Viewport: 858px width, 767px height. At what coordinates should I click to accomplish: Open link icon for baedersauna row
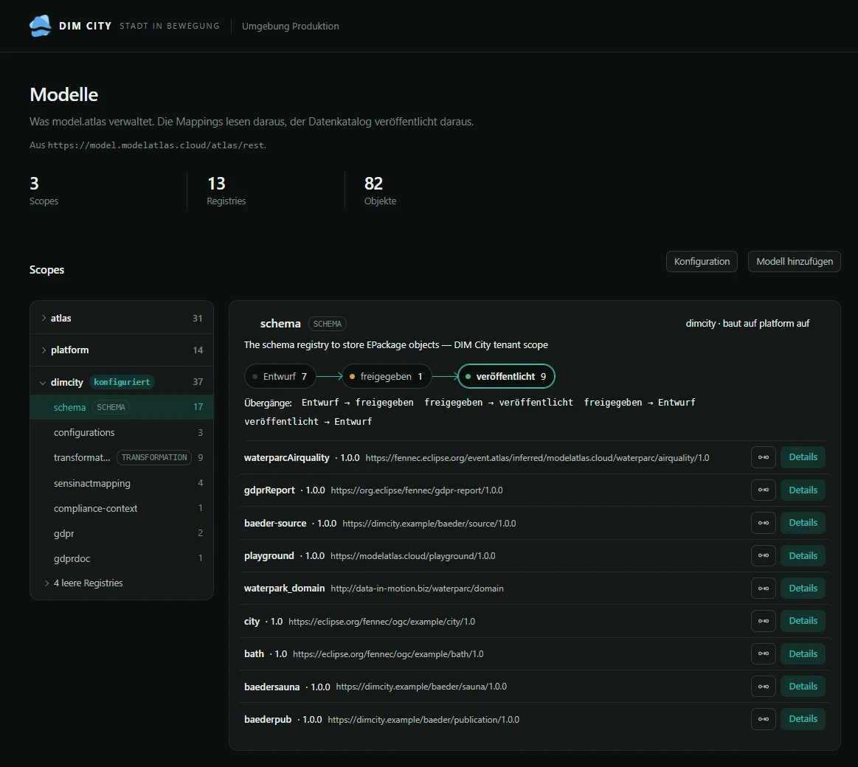click(x=764, y=687)
